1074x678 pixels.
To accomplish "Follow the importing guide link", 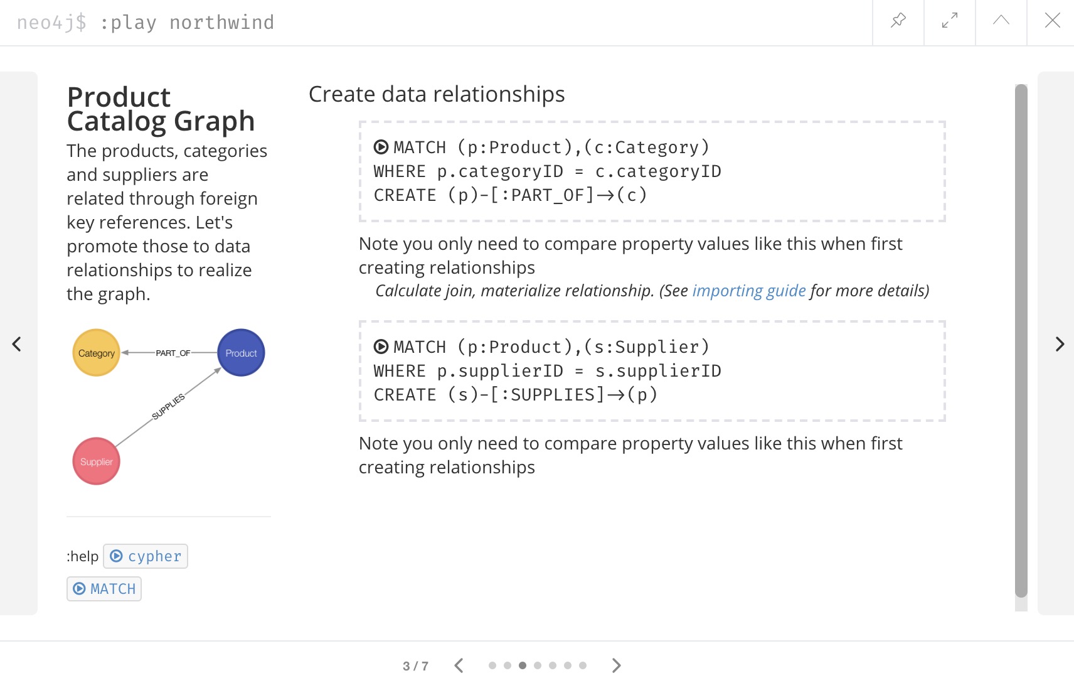I will click(748, 291).
